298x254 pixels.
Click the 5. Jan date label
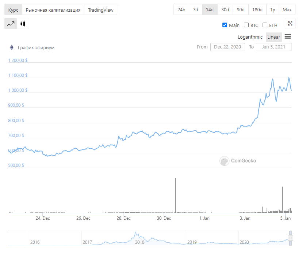point(286,218)
